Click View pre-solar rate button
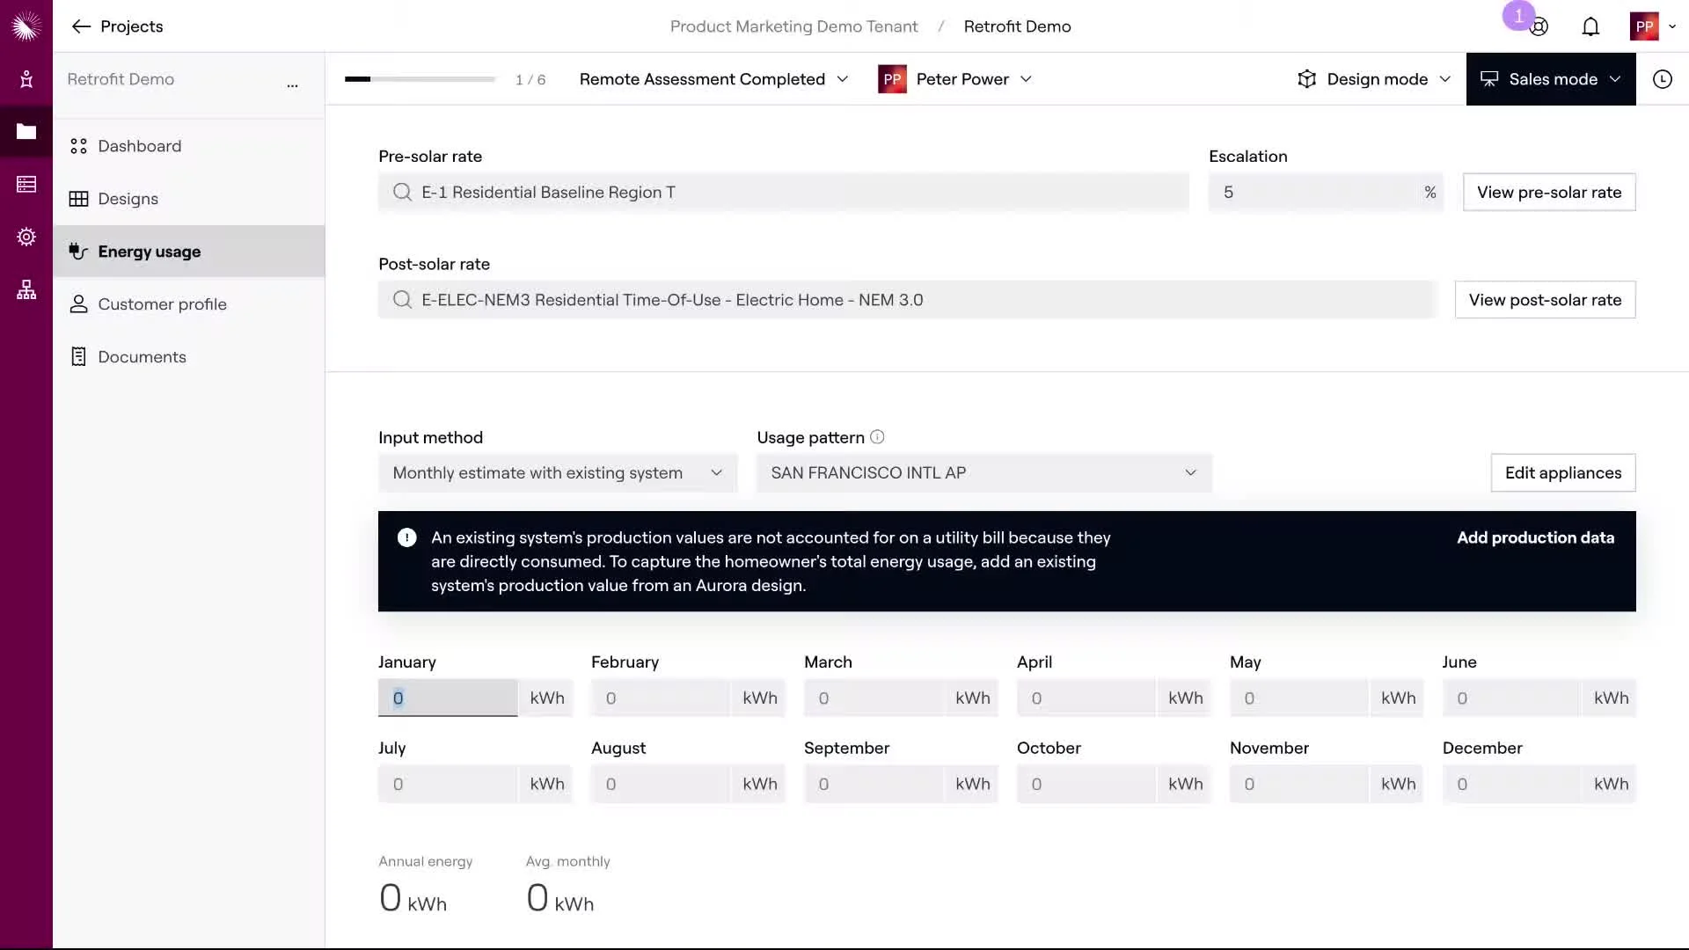Screen dimensions: 1689x950 tap(1548, 193)
